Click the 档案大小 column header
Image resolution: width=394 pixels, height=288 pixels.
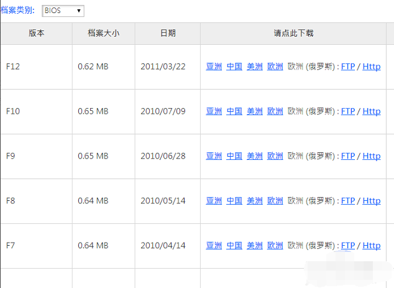pyautogui.click(x=103, y=33)
